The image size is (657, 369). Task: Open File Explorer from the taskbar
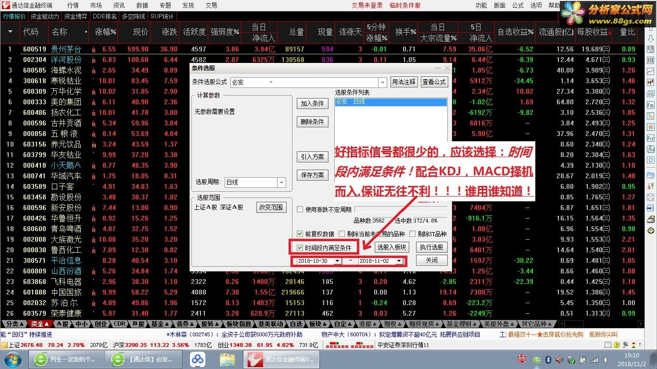(x=227, y=359)
